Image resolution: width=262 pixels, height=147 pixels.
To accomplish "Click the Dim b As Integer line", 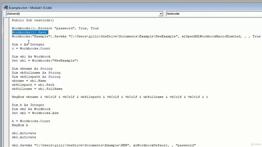I will (28, 105).
